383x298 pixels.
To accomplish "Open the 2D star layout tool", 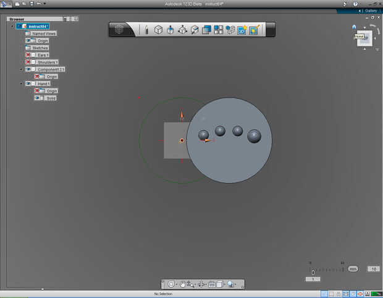I will 242,30.
